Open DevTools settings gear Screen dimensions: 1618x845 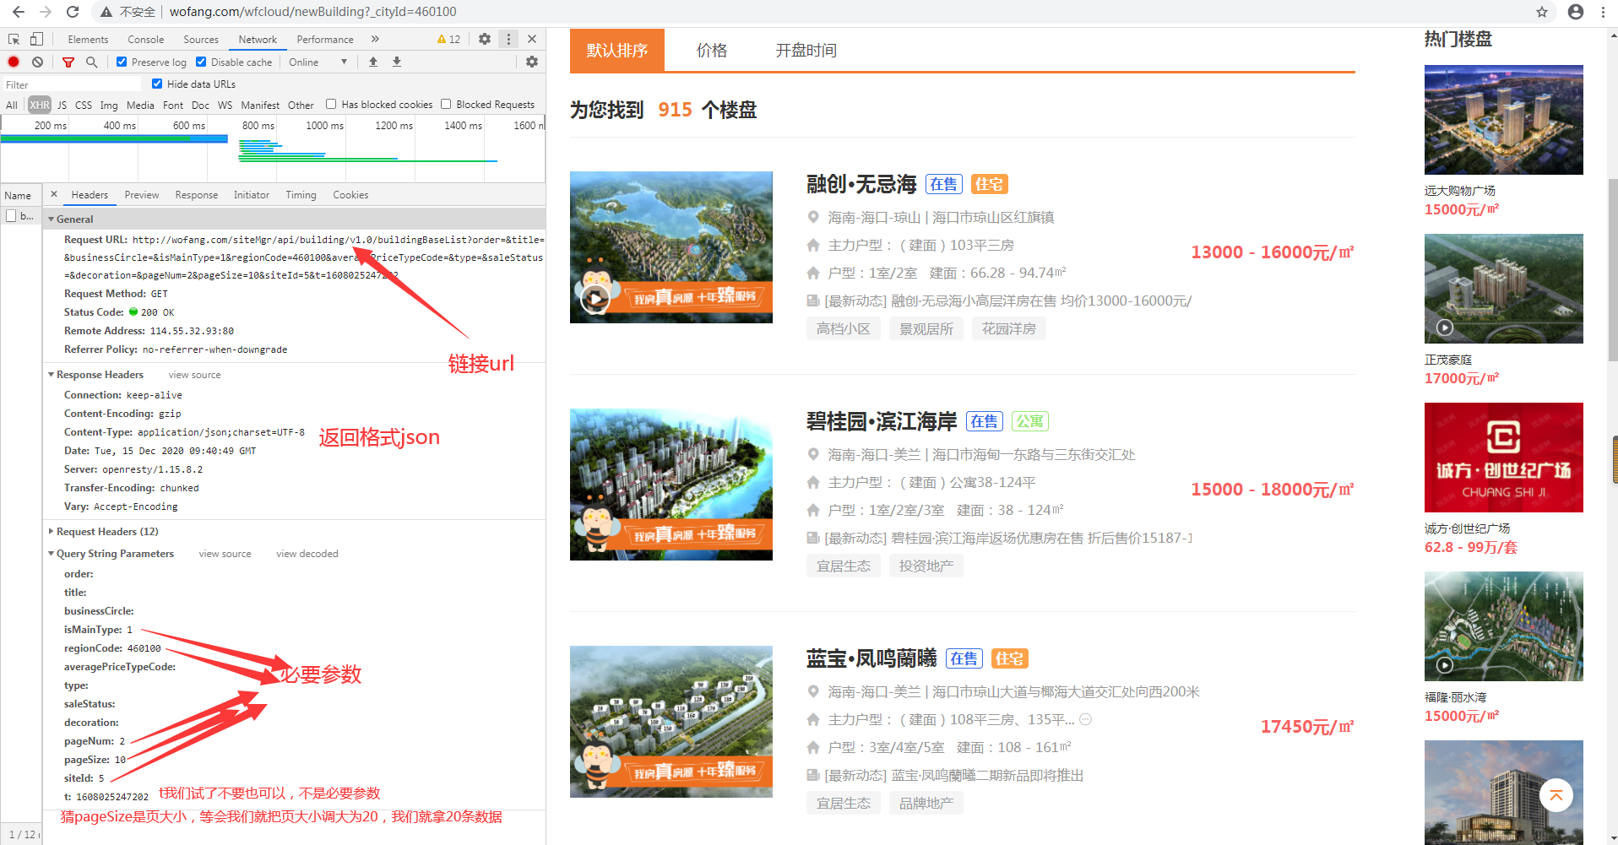485,39
